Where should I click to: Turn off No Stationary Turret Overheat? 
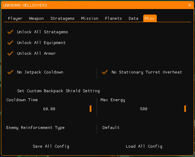tap(105, 72)
